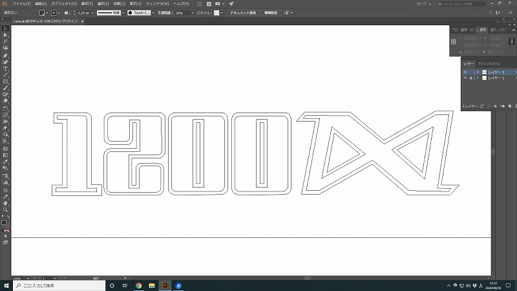Image resolution: width=517 pixels, height=291 pixels.
Task: Open the オブジェクト(O) menu
Action: click(x=64, y=4)
